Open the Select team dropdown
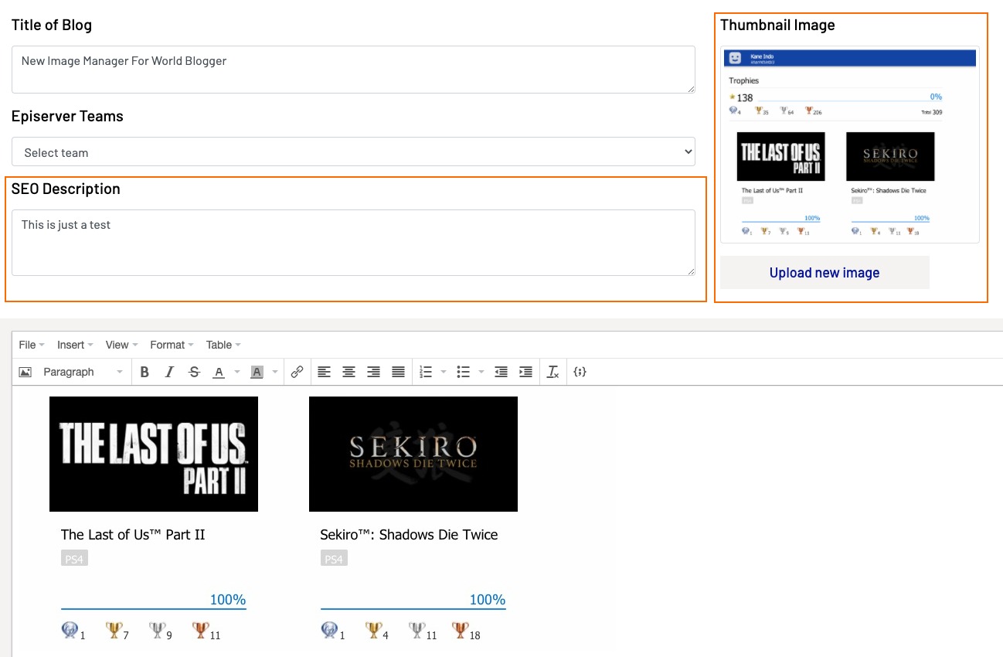Screen dimensions: 1003x657 pos(353,152)
